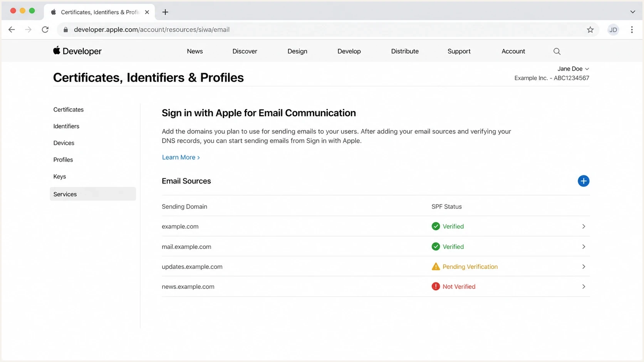The width and height of the screenshot is (644, 362).
Task: Open a new tab with the plus
Action: click(x=165, y=12)
